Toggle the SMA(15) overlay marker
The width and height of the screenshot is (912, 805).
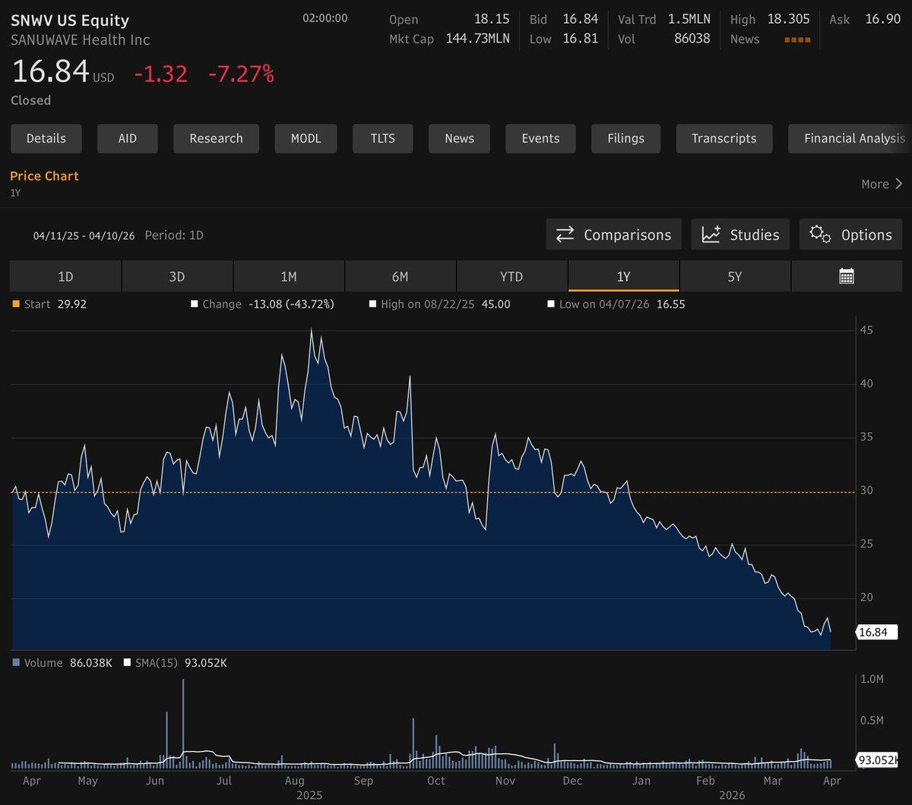click(127, 662)
